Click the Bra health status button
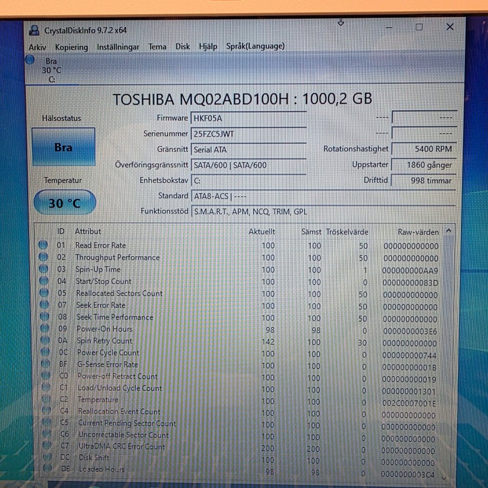Viewport: 488px width, 488px height. click(63, 147)
